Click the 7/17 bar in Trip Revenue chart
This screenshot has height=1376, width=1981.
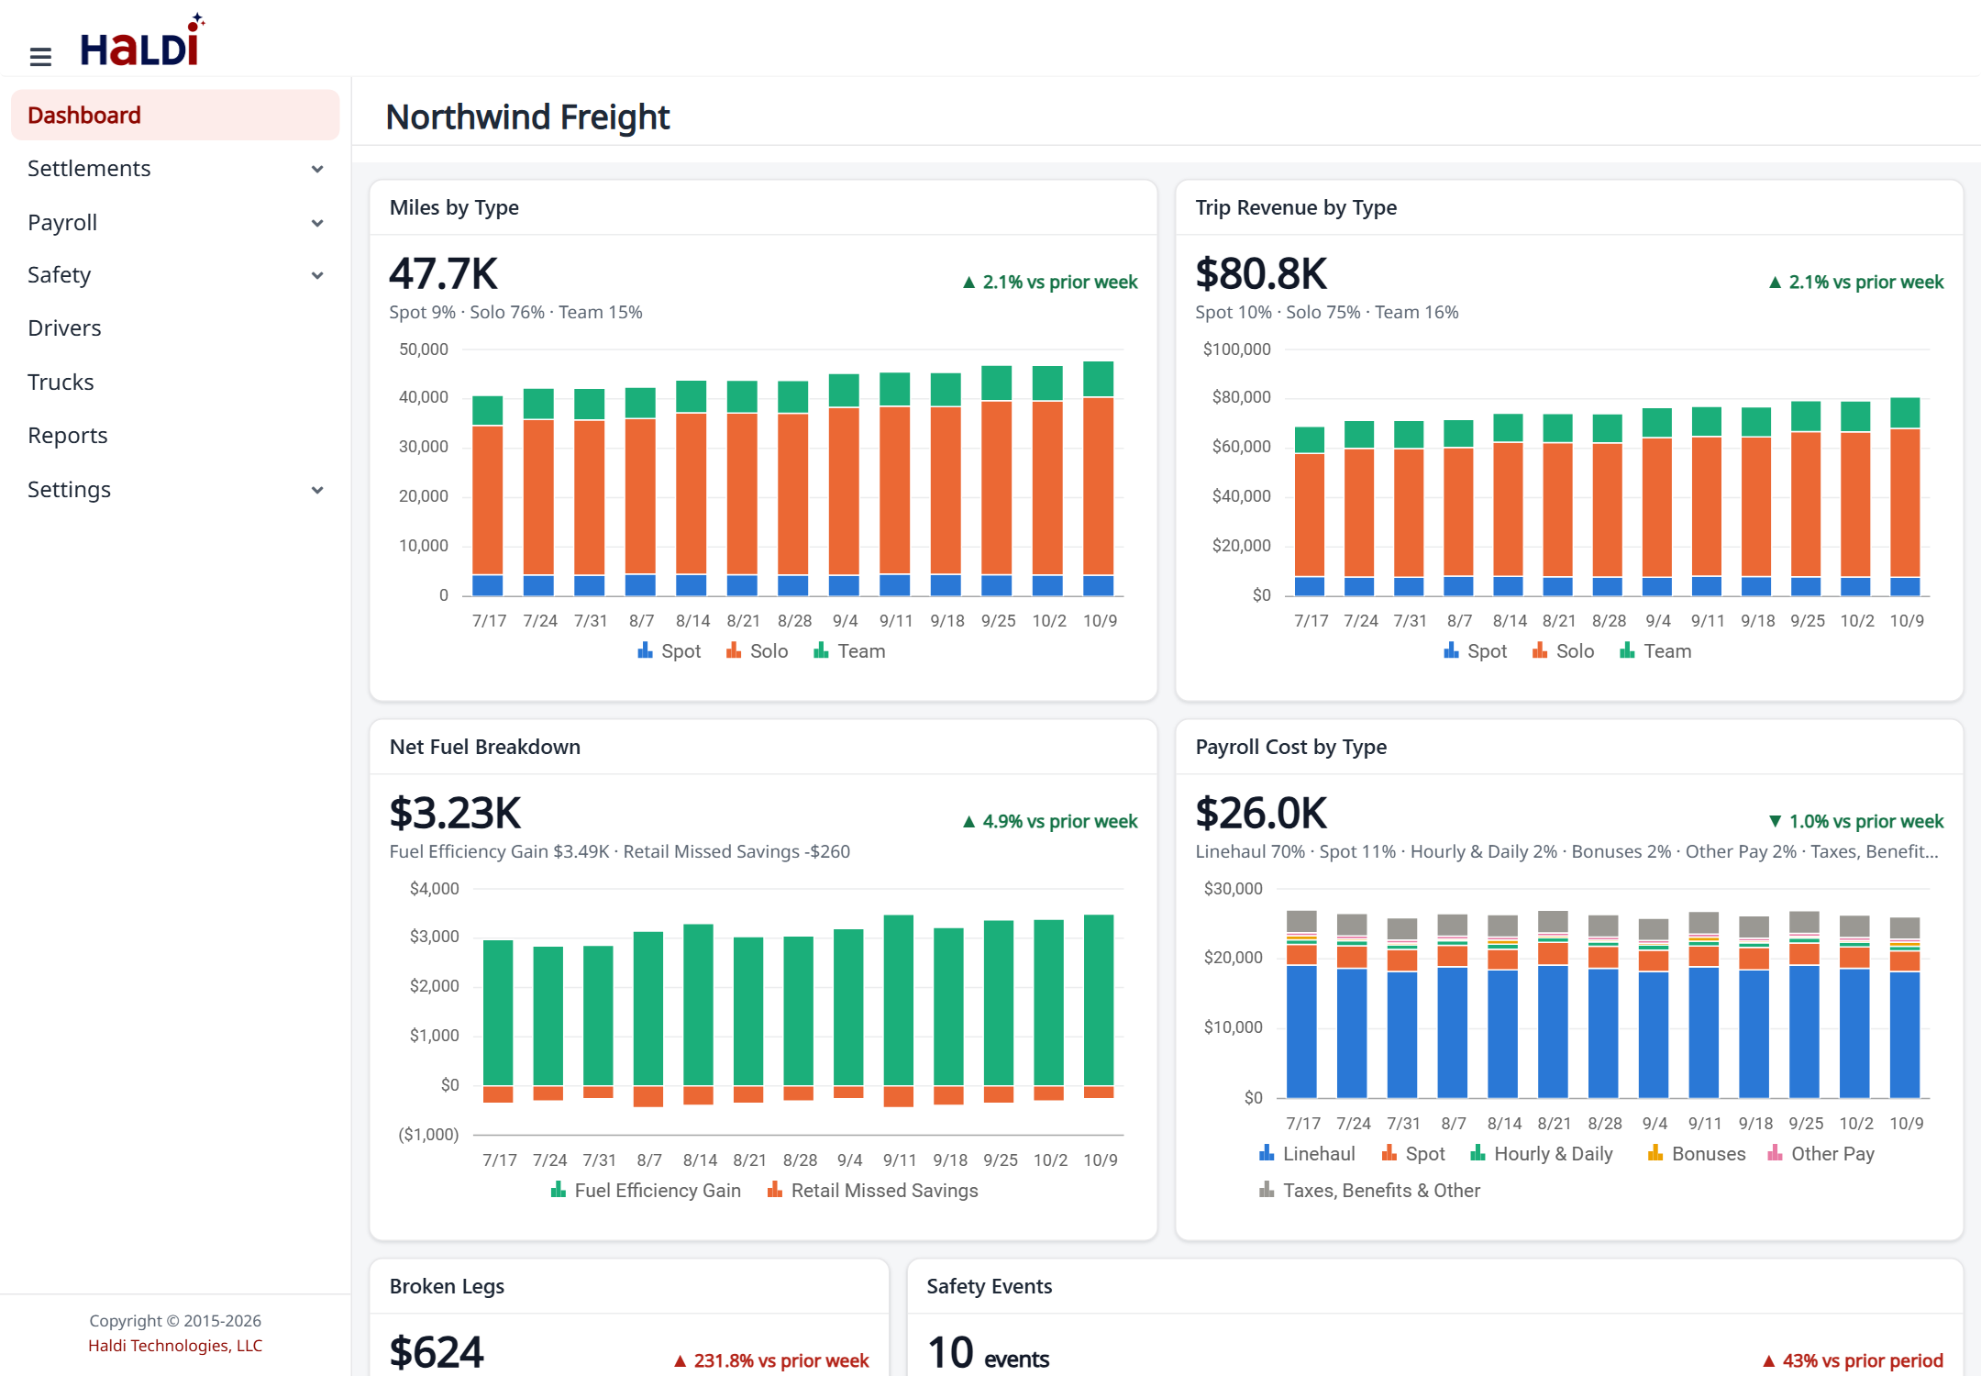click(x=1310, y=512)
